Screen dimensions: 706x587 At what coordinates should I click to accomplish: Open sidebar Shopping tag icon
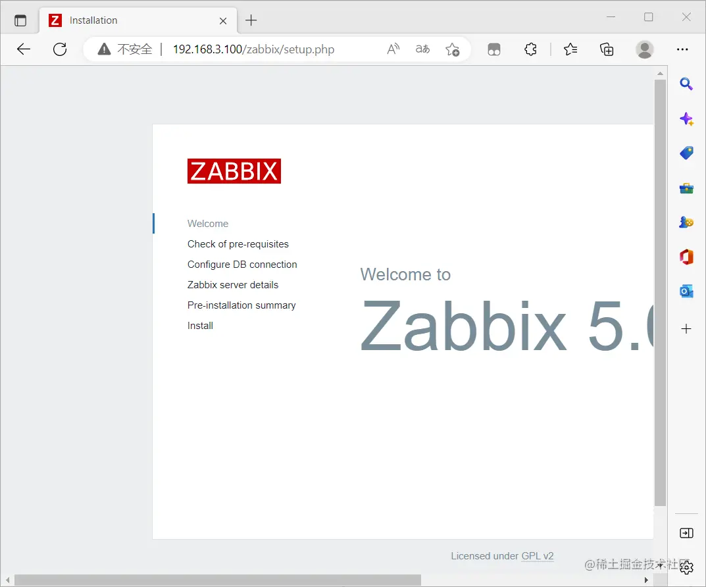click(686, 153)
